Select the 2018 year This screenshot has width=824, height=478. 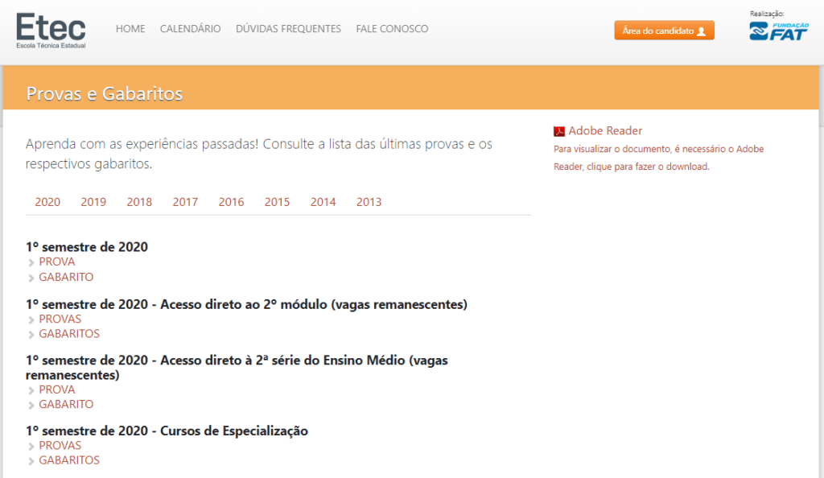pyautogui.click(x=139, y=202)
